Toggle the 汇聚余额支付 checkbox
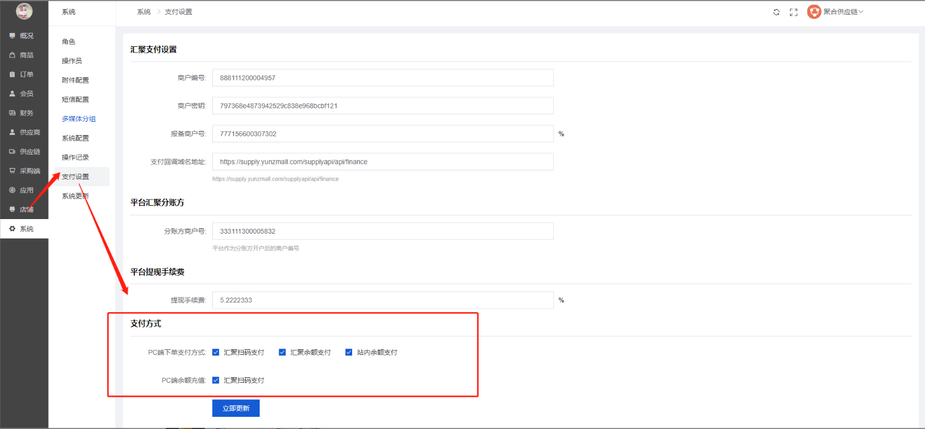 point(282,352)
